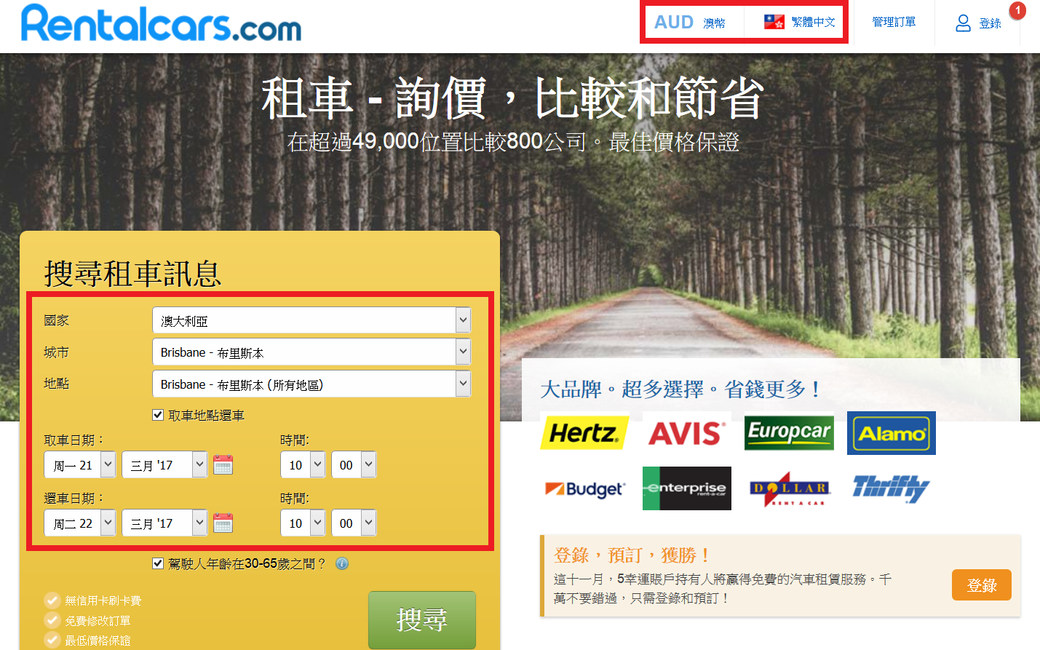Screen dimensions: 1040x650
Task: Select the Hertz brand logo
Action: [x=584, y=433]
